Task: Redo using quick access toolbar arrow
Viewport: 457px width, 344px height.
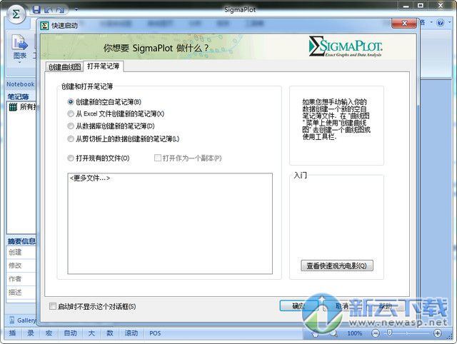Action: 59,10
